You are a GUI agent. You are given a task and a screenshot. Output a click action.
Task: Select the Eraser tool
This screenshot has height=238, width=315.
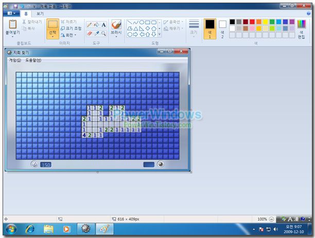[90, 33]
